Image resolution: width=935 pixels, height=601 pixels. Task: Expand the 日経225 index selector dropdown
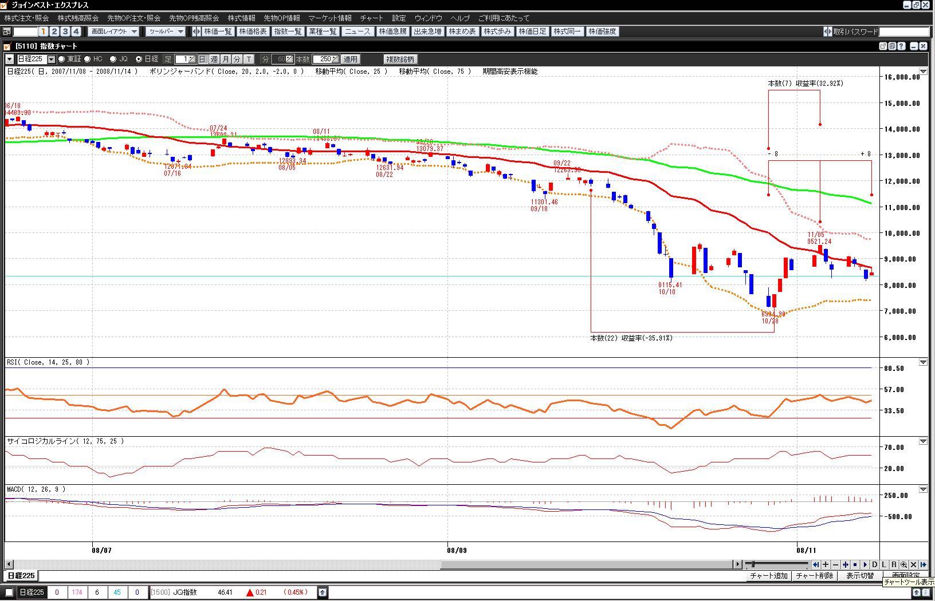(x=51, y=59)
